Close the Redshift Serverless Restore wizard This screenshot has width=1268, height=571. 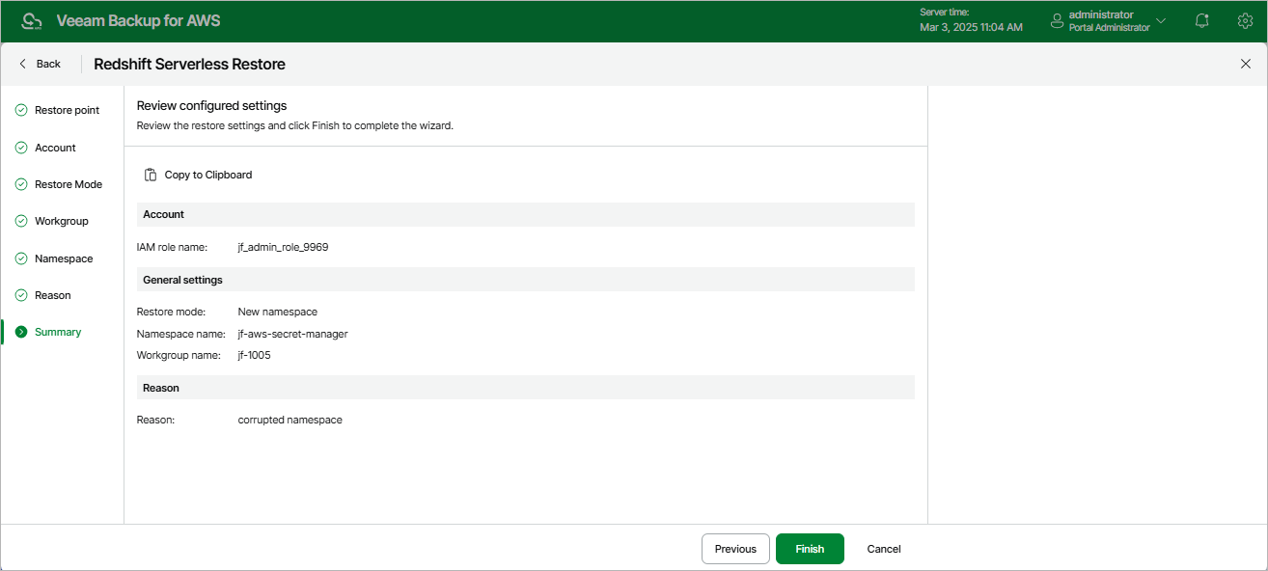(1245, 64)
